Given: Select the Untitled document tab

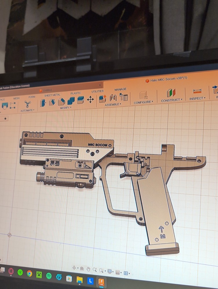Looking at the screenshot, I should click(x=45, y=90).
